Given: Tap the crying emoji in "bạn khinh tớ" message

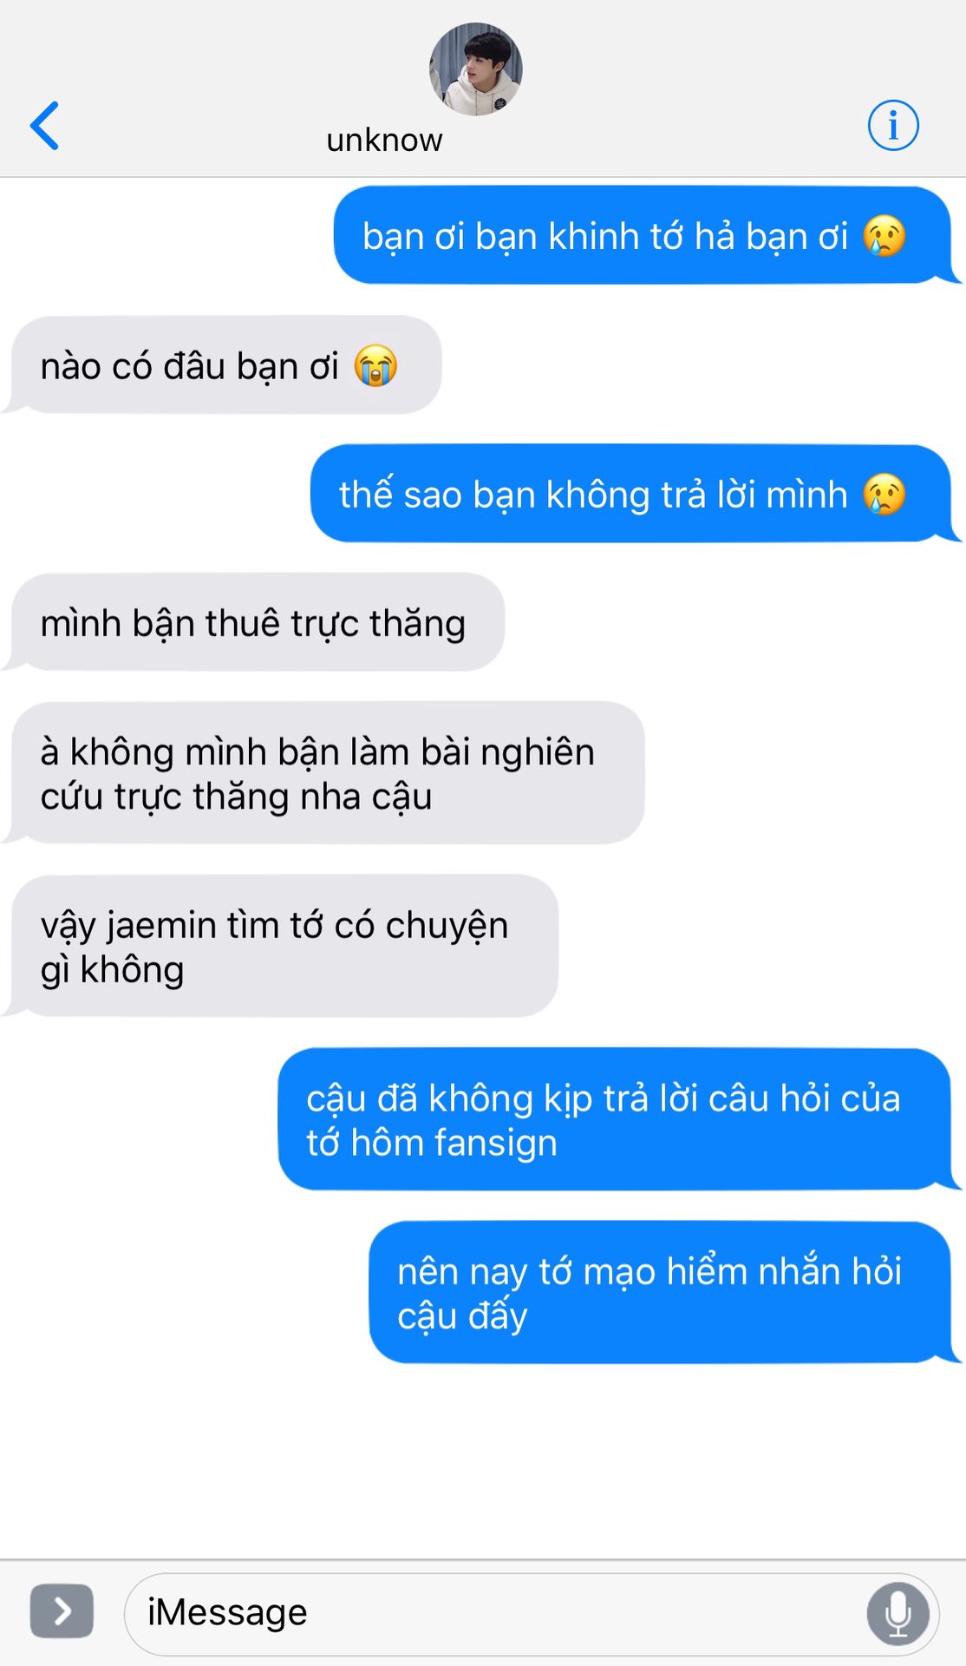Looking at the screenshot, I should pyautogui.click(x=884, y=236).
